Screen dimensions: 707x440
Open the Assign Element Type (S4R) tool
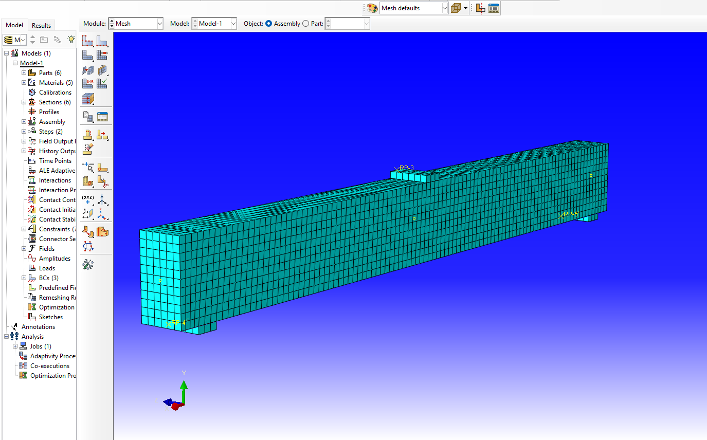88,83
